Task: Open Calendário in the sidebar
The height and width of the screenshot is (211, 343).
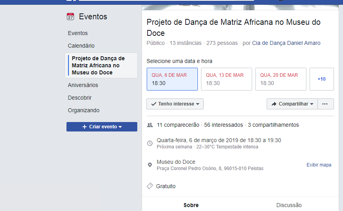Action: click(81, 46)
